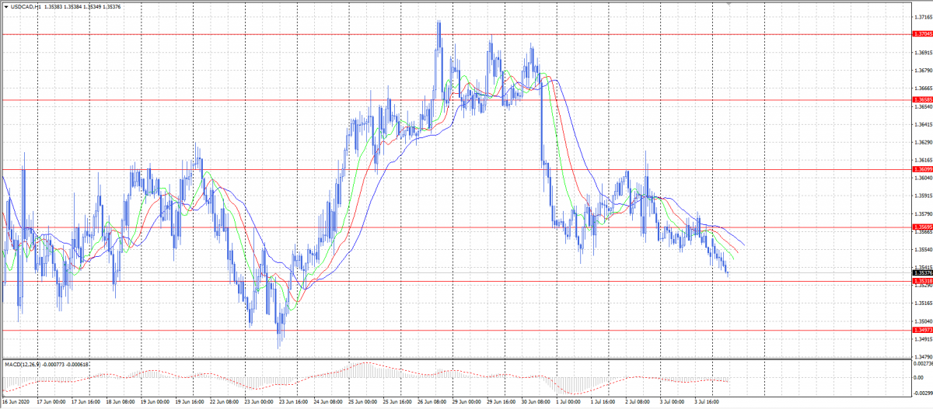Click the 1.36915 price scale value

924,53
